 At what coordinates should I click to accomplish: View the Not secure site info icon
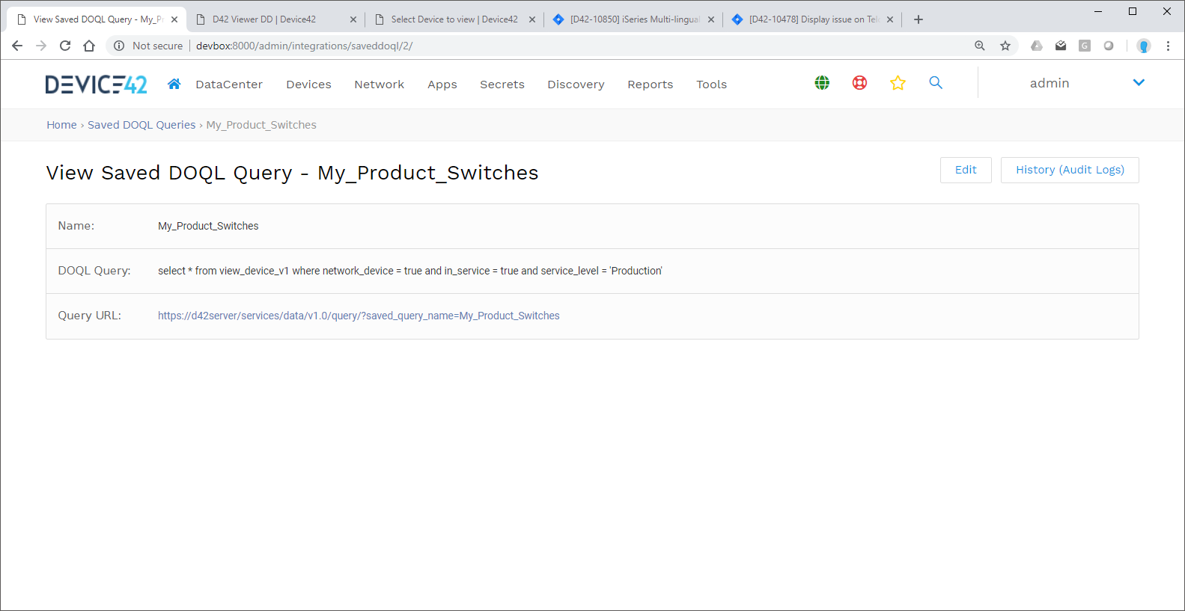(x=119, y=46)
